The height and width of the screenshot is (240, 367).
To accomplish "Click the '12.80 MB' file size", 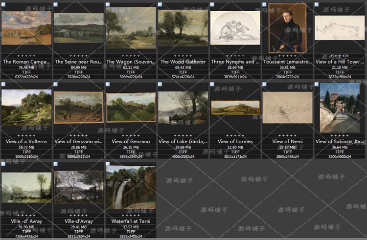I will tap(235, 147).
